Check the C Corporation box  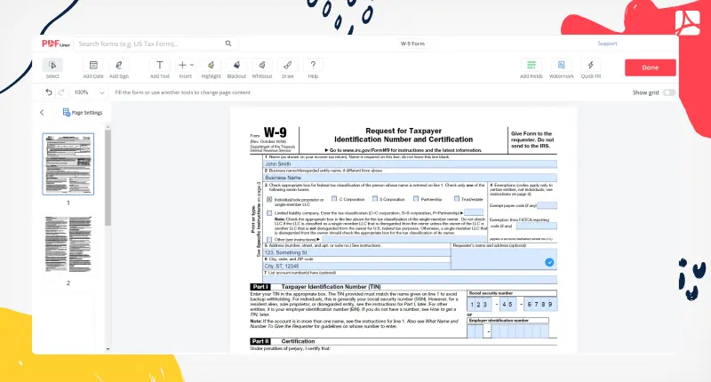coord(334,199)
